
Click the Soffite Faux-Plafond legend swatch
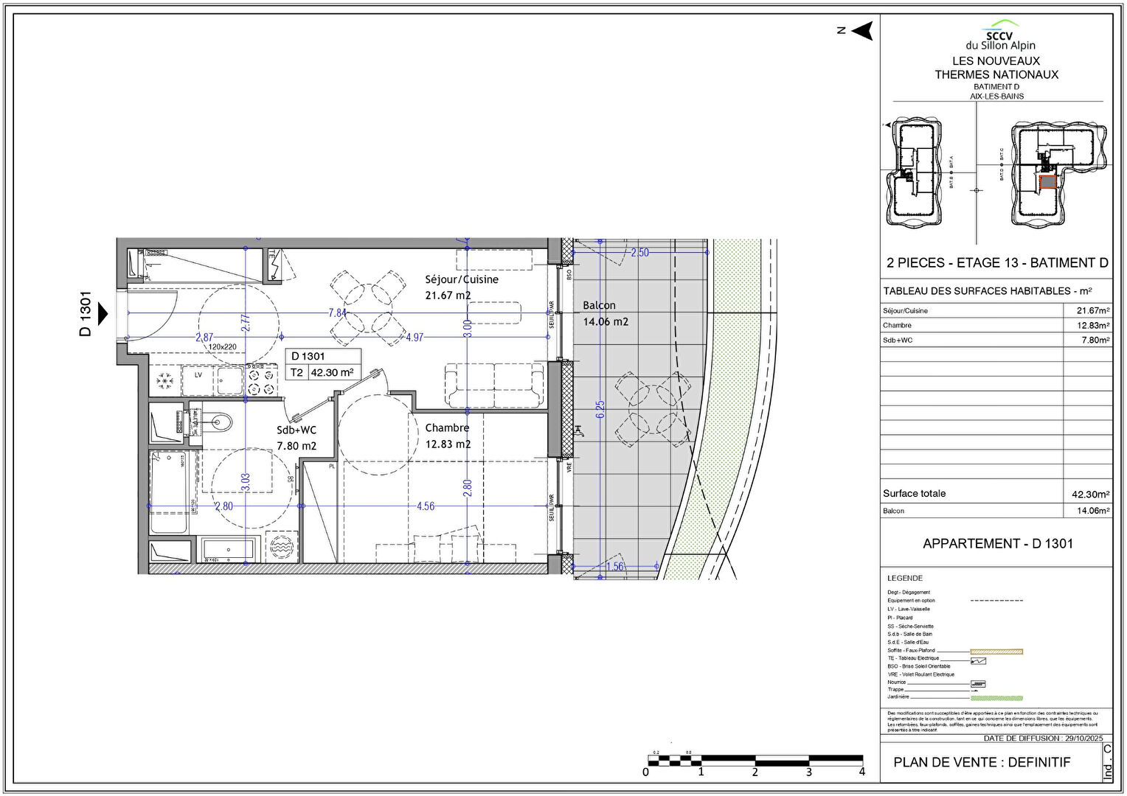996,651
